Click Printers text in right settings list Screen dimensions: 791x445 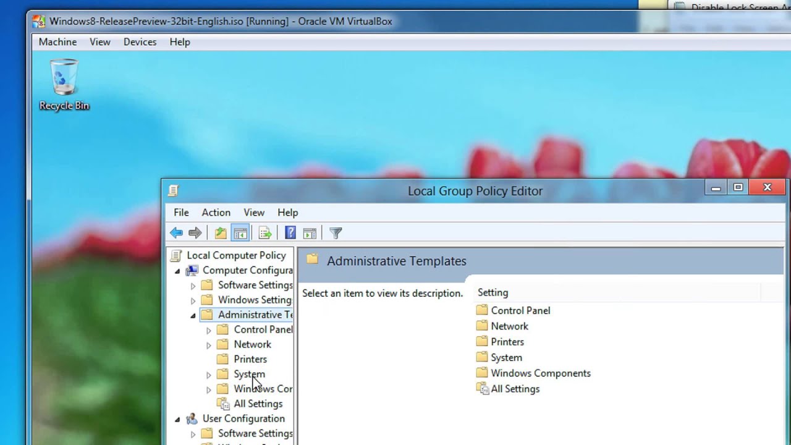point(507,341)
